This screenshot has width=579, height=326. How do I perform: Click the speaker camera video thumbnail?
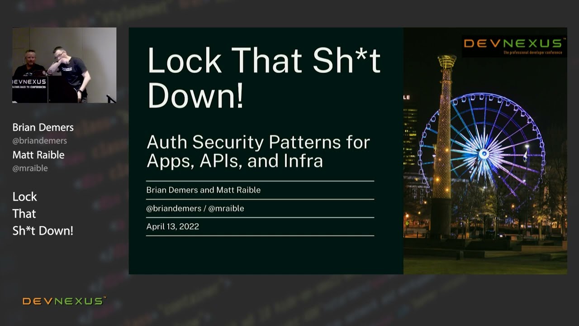[64, 65]
